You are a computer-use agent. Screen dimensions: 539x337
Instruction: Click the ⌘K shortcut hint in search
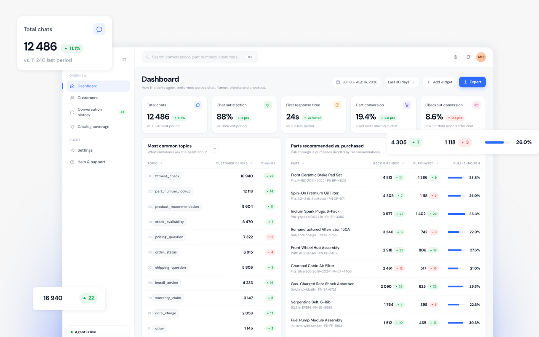(250, 57)
